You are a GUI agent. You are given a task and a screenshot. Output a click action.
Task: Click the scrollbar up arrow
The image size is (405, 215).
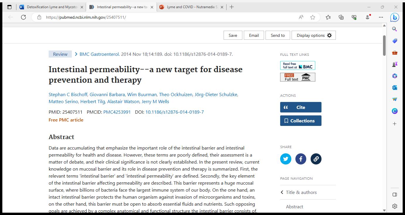[x=384, y=25]
